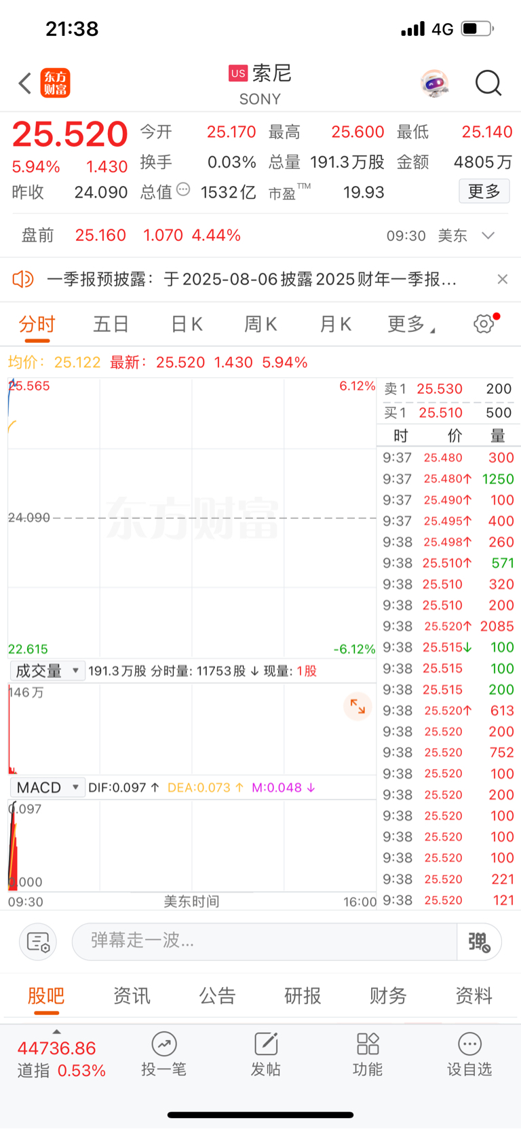The height and width of the screenshot is (1129, 521).
Task: Tap the 弹幕走一波 comment input field
Action: pyautogui.click(x=265, y=942)
